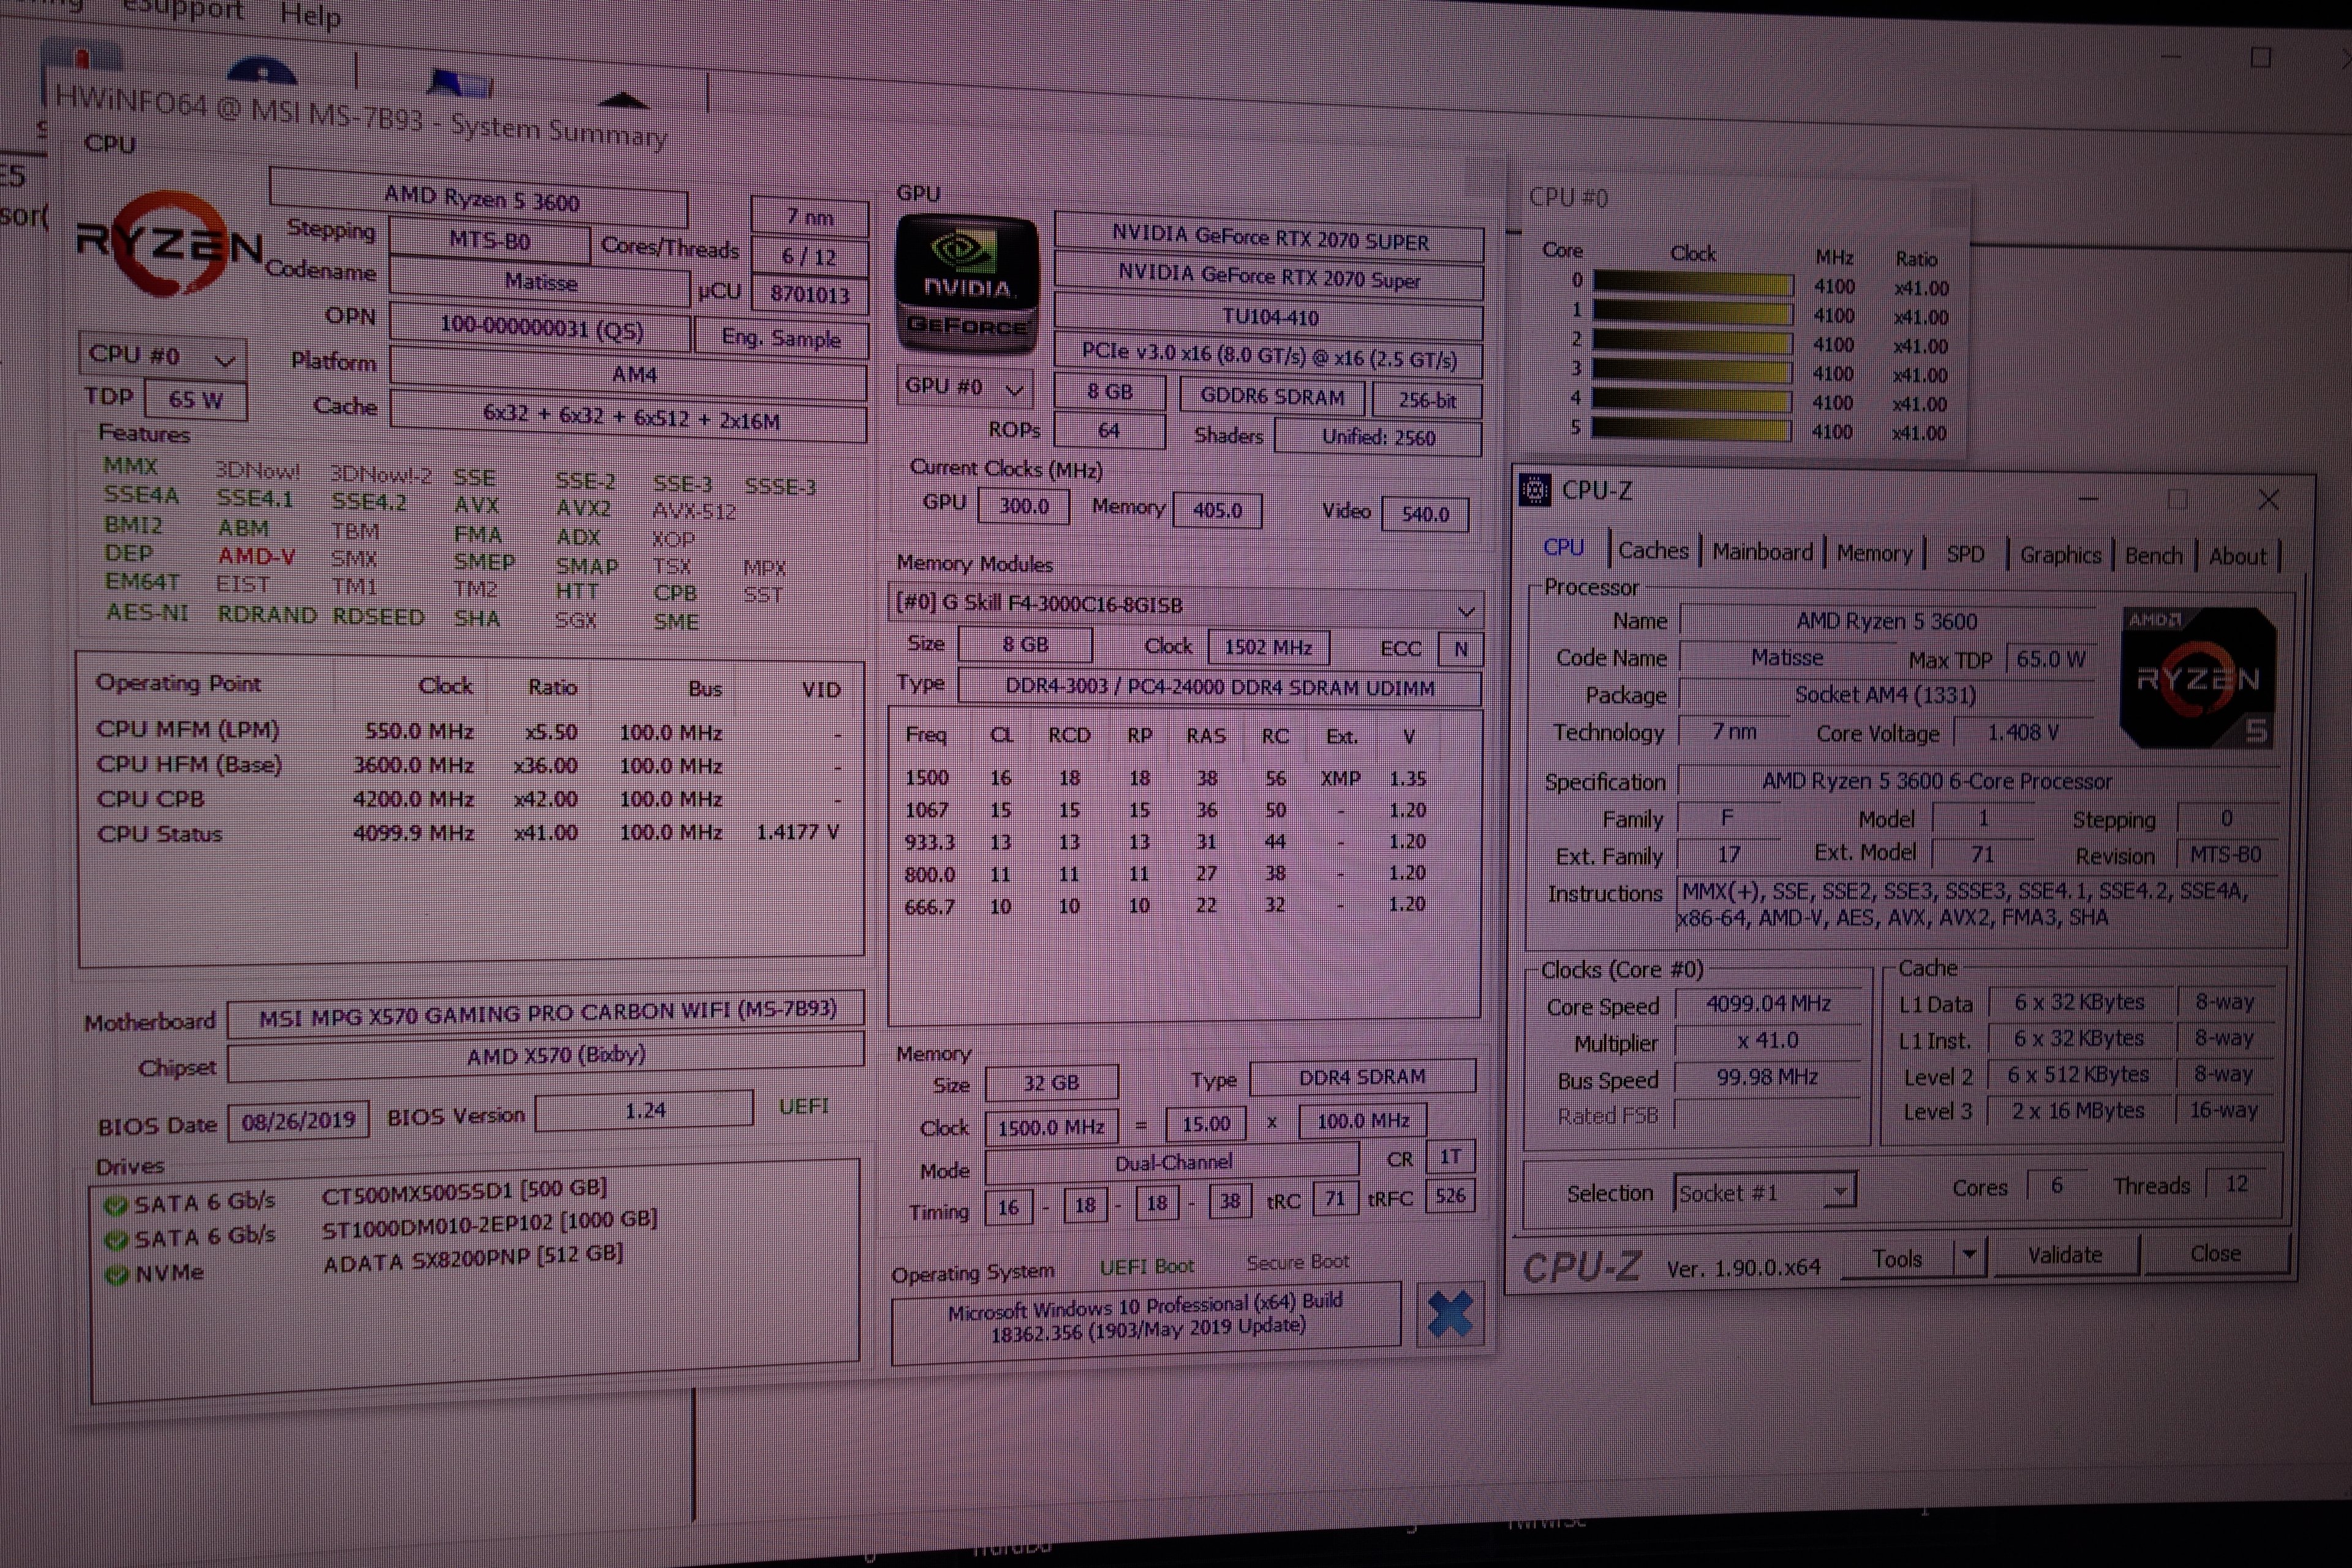The image size is (2352, 1568).
Task: Click green status icon for ST1000DM010 drive
Action: (x=116, y=1241)
